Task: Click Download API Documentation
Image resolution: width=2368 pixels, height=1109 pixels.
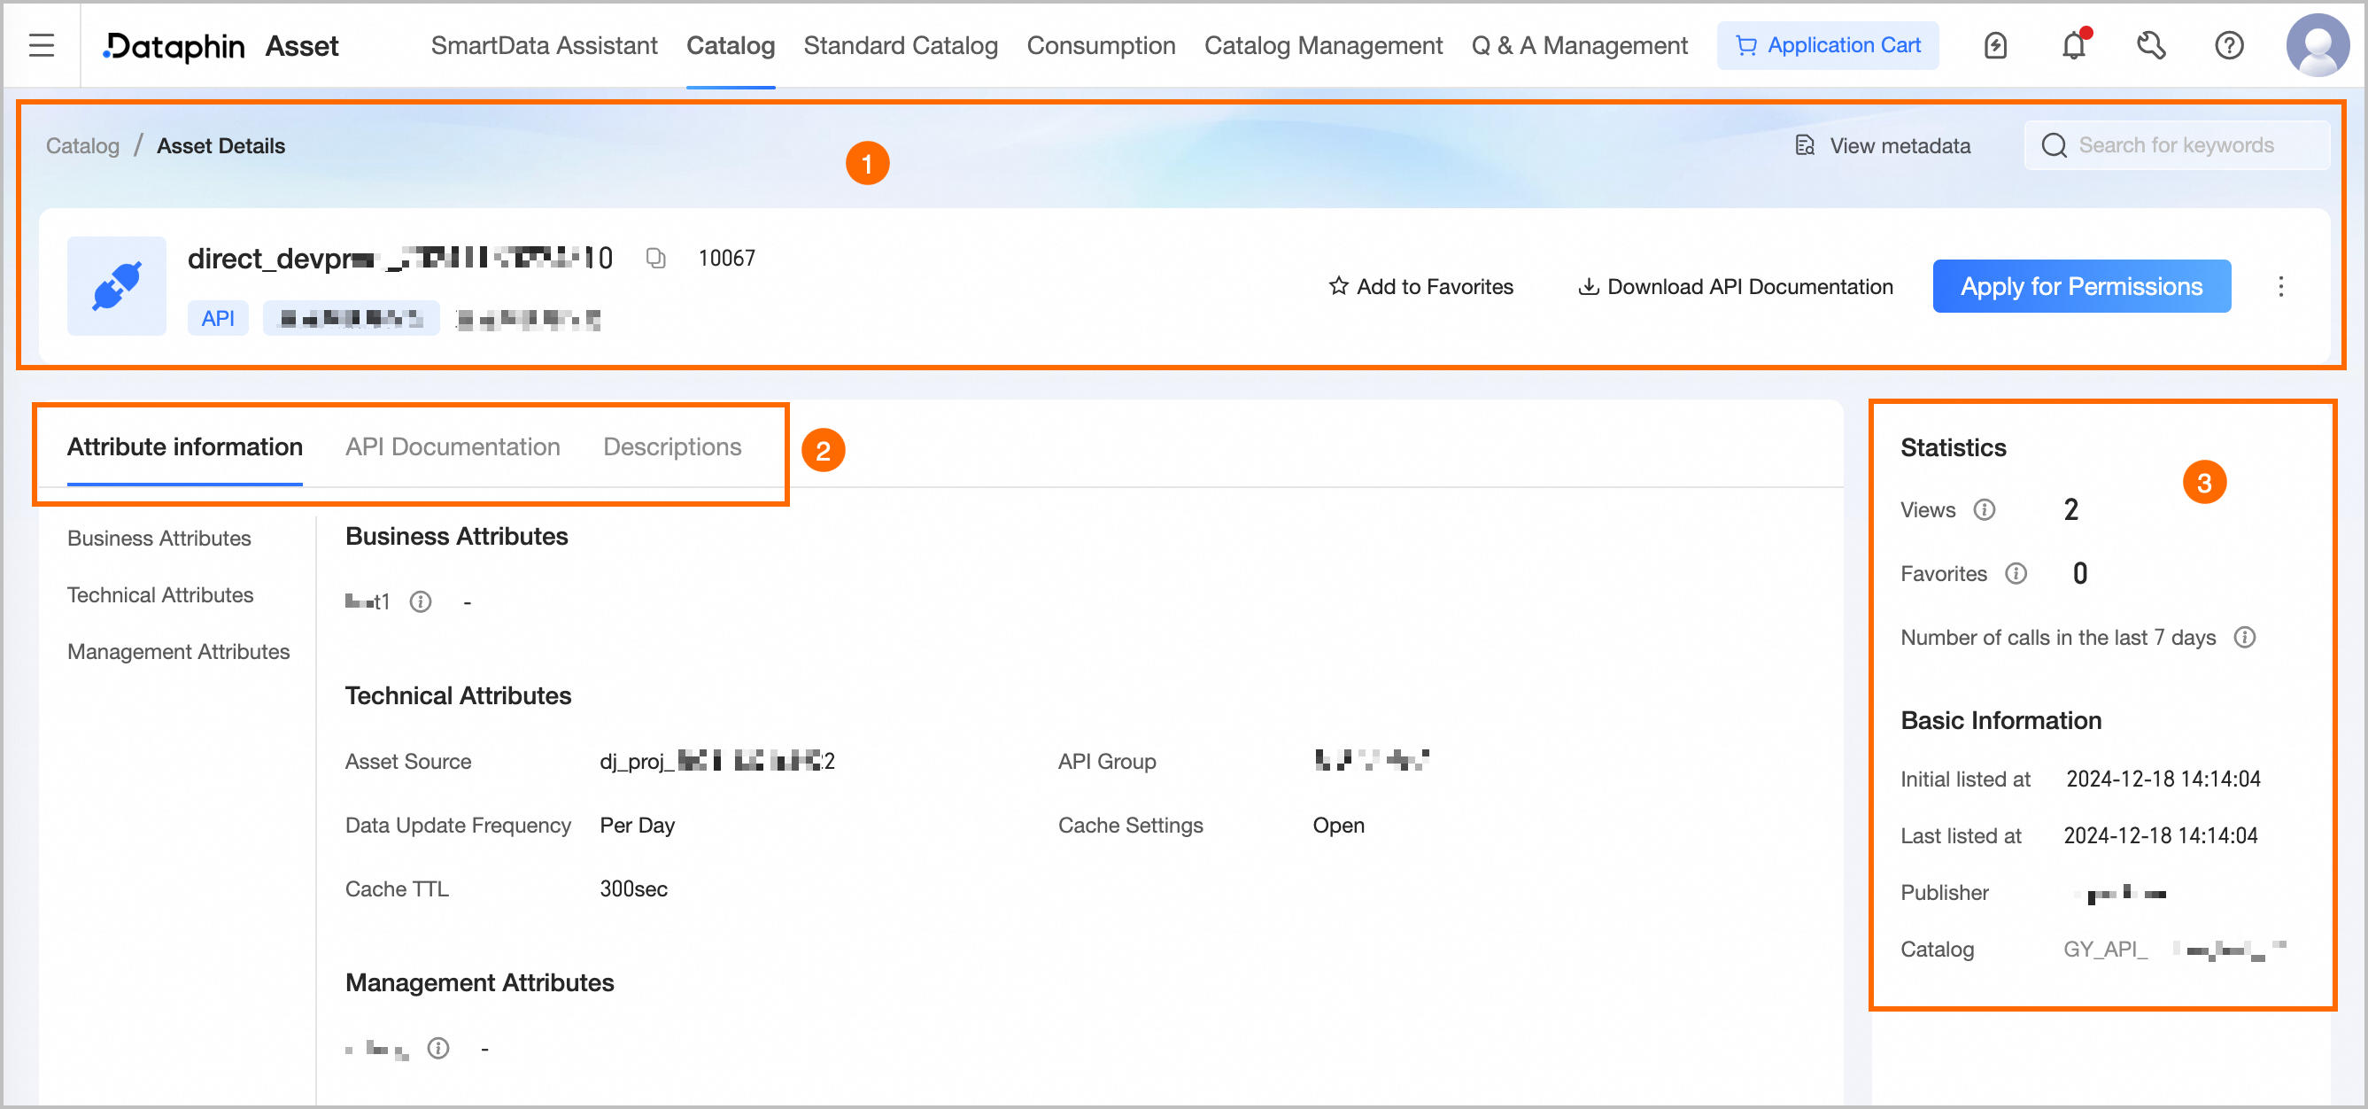Action: [1736, 287]
